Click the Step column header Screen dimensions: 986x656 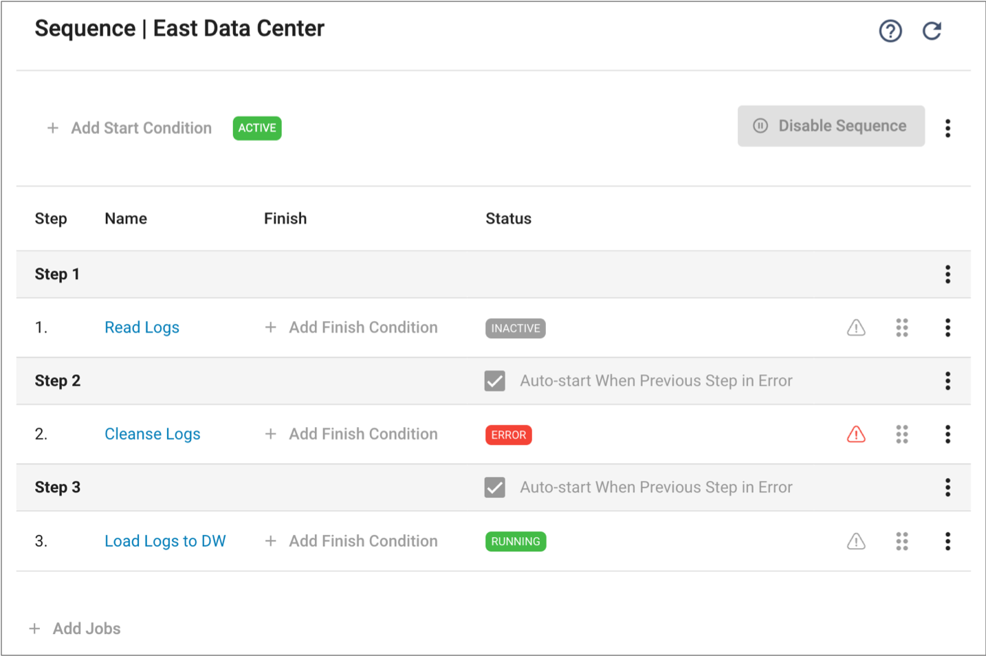[51, 219]
